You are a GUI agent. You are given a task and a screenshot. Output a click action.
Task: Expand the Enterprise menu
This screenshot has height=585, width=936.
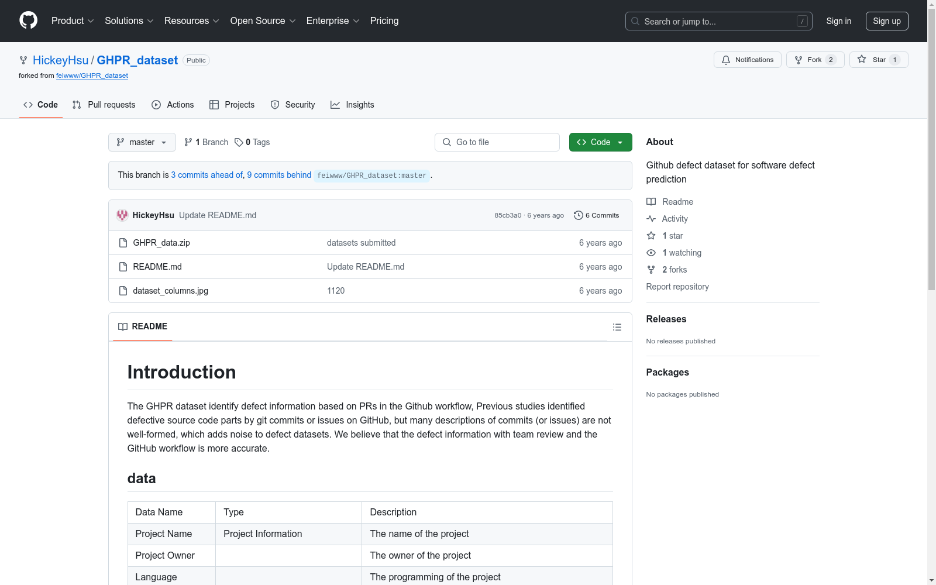tap(333, 21)
